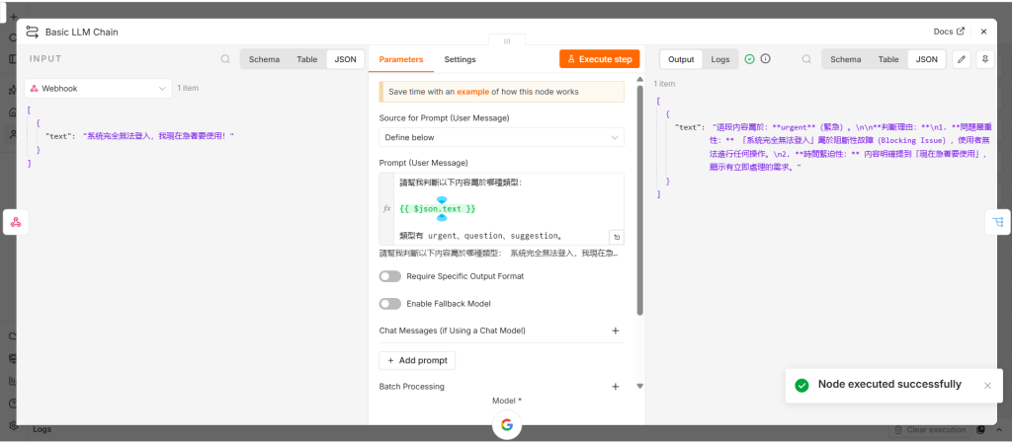Click the green execution success check icon
Viewport: 1012px width, 443px height.
click(749, 58)
